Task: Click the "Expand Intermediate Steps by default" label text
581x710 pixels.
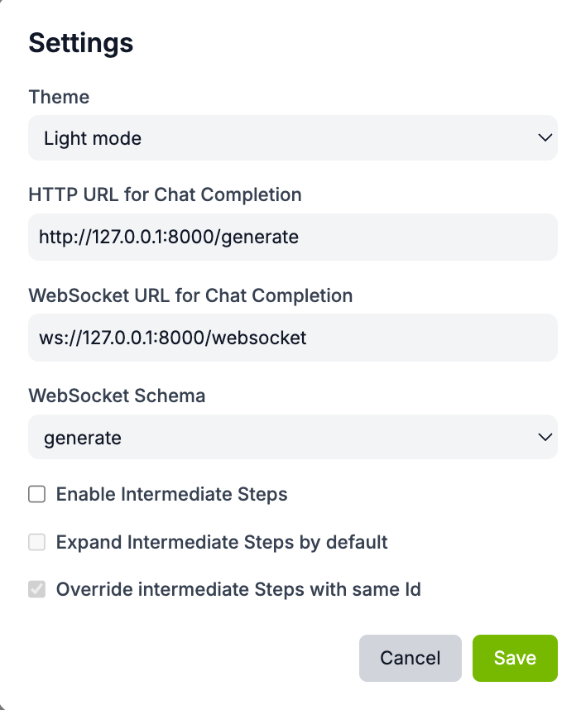Action: 222,543
